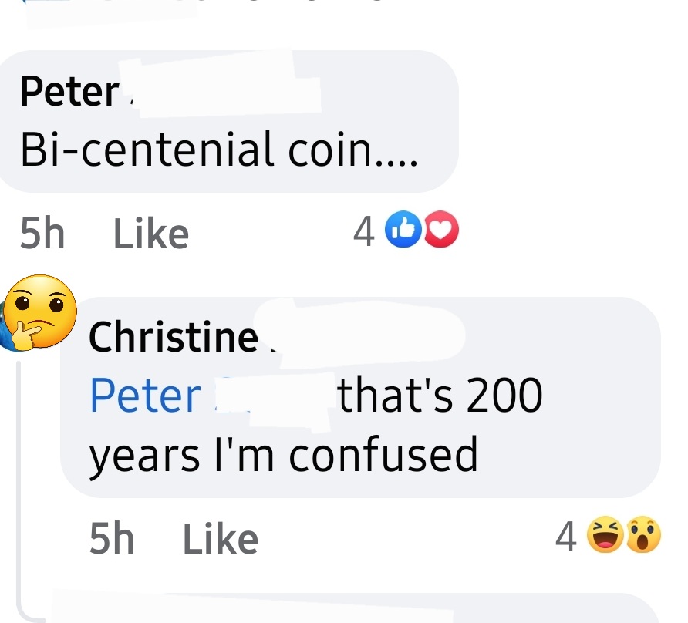The image size is (688, 623).
Task: Open reaction count 4 on Peter's comment
Action: (364, 231)
